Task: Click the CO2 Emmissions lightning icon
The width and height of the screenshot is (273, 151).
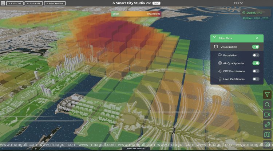Action: (x=220, y=71)
